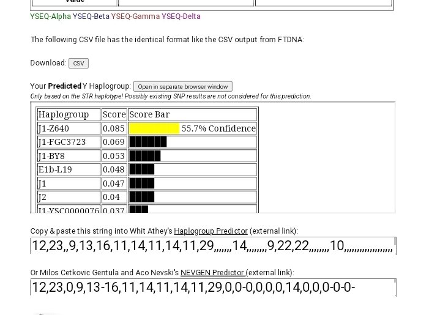Open the YSEQ-Gamma link

point(135,17)
